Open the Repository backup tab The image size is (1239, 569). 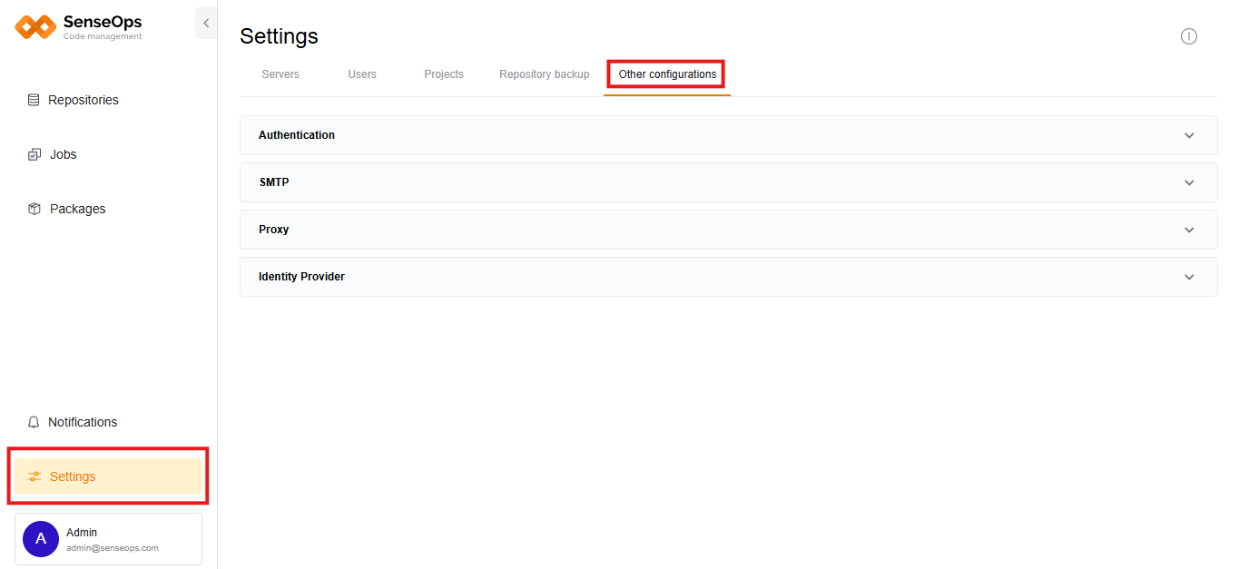[545, 74]
